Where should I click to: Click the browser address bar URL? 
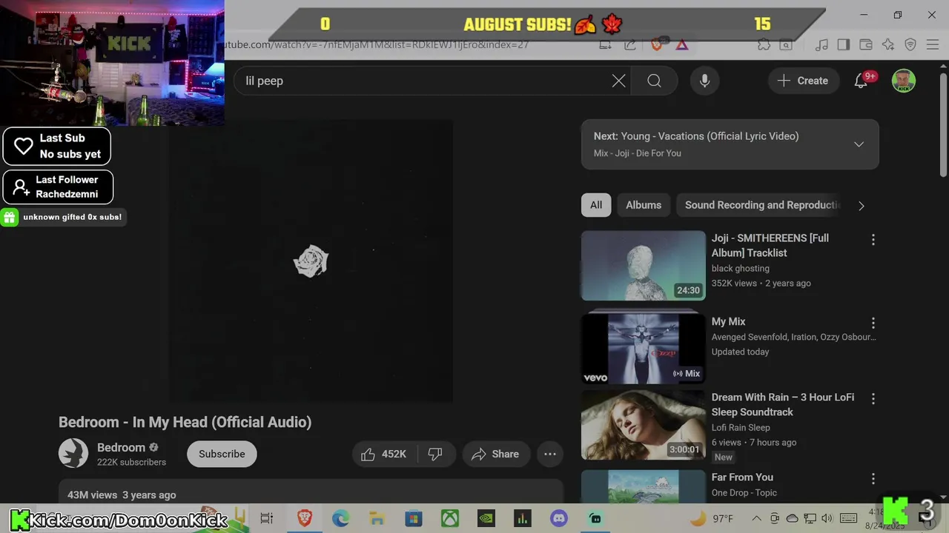377,44
